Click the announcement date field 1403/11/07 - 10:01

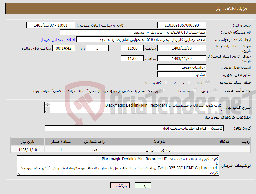tap(51, 25)
